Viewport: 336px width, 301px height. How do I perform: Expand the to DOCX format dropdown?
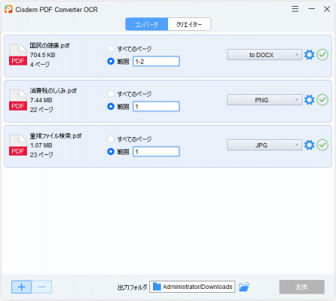(264, 55)
